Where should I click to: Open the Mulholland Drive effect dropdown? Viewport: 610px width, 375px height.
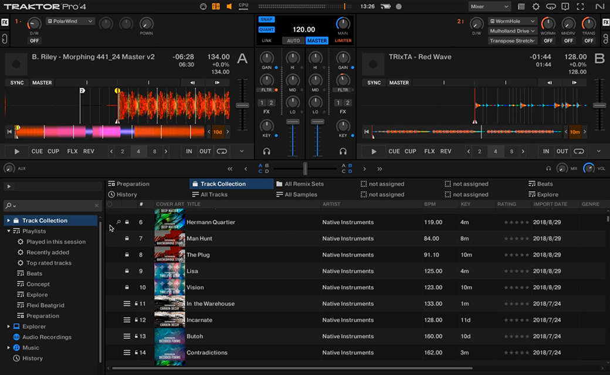(x=513, y=30)
